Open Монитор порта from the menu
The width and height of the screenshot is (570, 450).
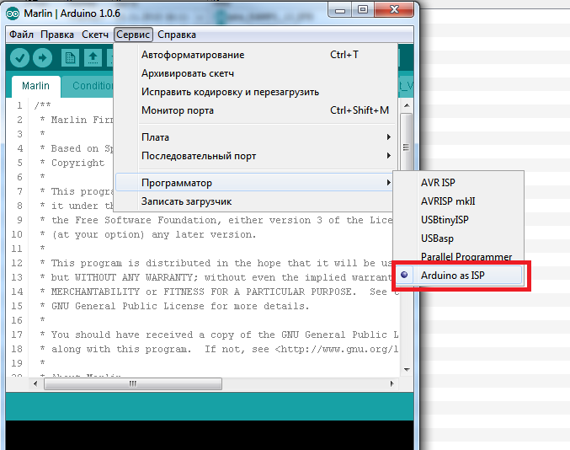pos(256,110)
